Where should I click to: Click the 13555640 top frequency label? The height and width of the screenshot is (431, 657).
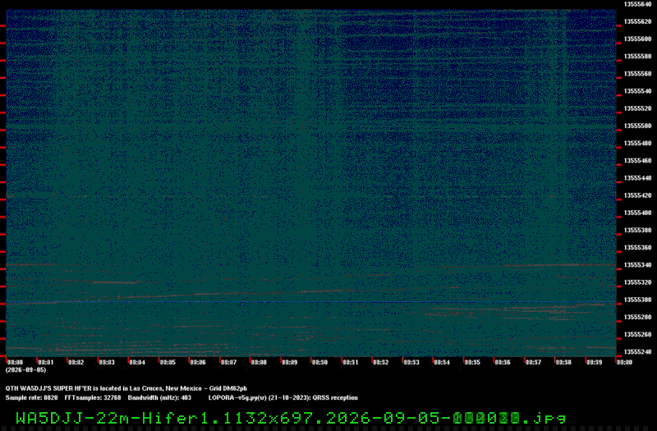click(637, 4)
